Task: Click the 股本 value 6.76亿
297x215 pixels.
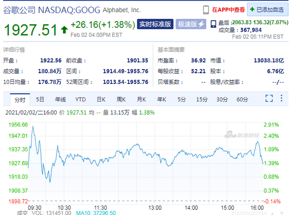Action: coord(275,71)
